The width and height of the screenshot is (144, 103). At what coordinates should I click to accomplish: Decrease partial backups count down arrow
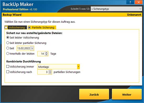click(x=50, y=73)
